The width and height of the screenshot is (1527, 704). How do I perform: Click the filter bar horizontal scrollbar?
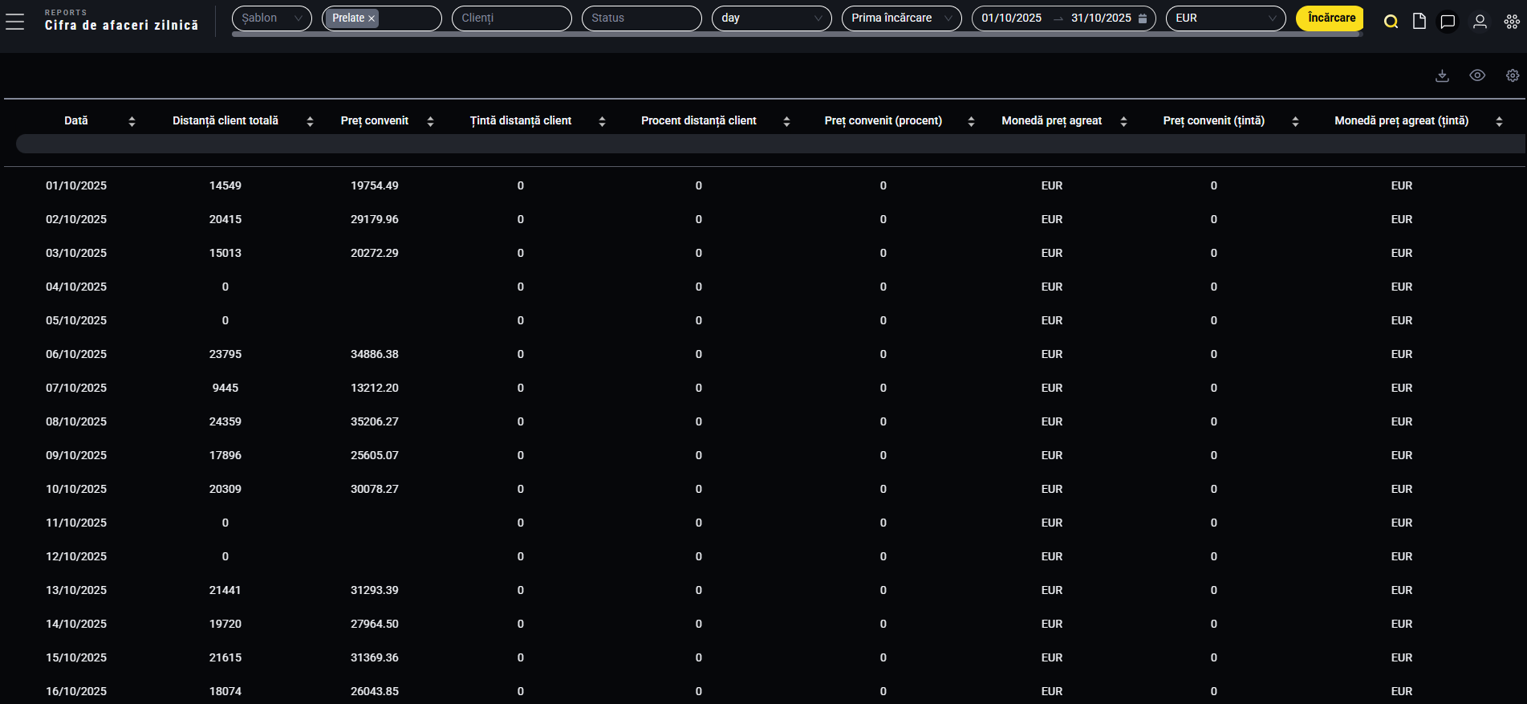[x=797, y=35]
